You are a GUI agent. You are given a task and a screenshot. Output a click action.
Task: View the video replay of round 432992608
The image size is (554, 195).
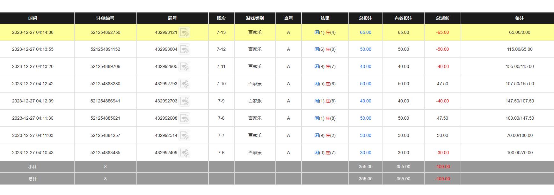[184, 118]
